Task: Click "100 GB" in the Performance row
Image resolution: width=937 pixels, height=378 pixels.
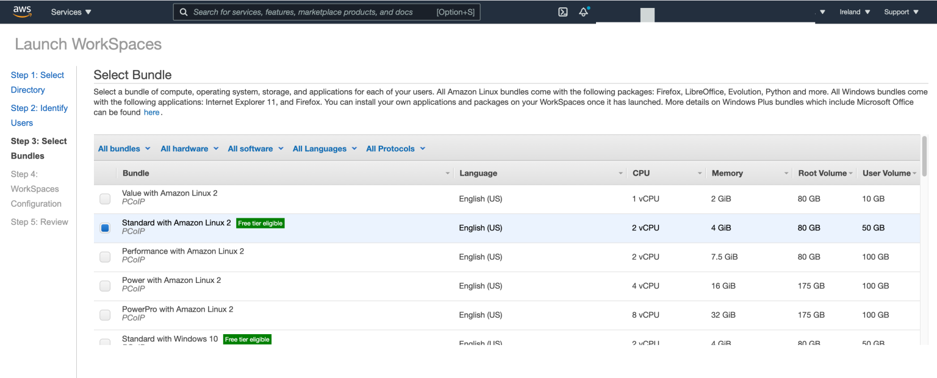Action: point(876,257)
